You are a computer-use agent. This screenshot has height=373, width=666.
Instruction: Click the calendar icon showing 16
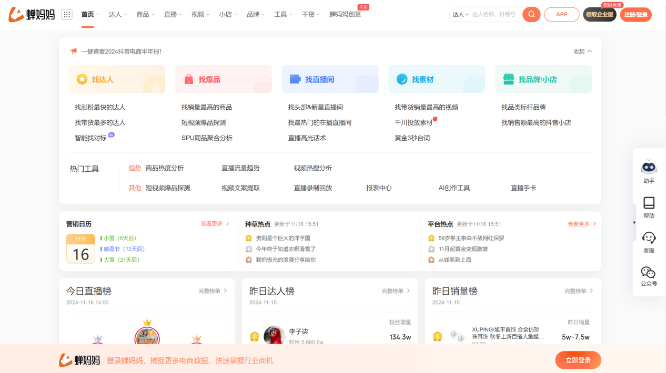(x=80, y=249)
